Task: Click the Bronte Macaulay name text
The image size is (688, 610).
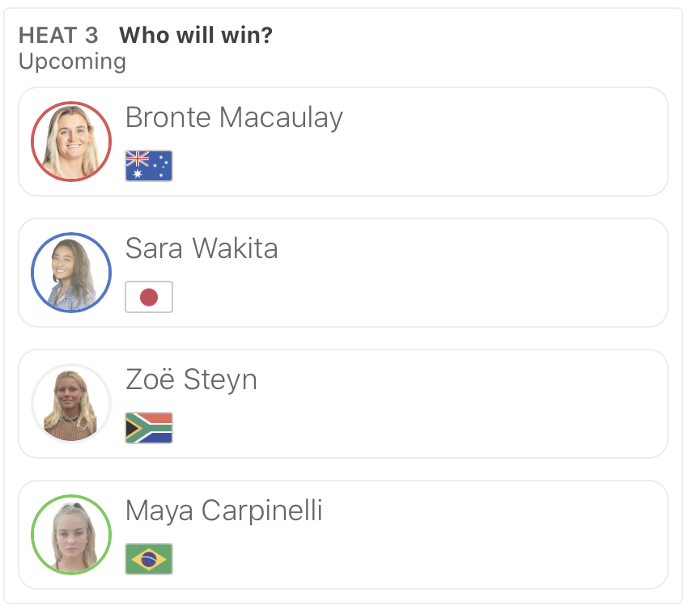Action: coord(234,118)
